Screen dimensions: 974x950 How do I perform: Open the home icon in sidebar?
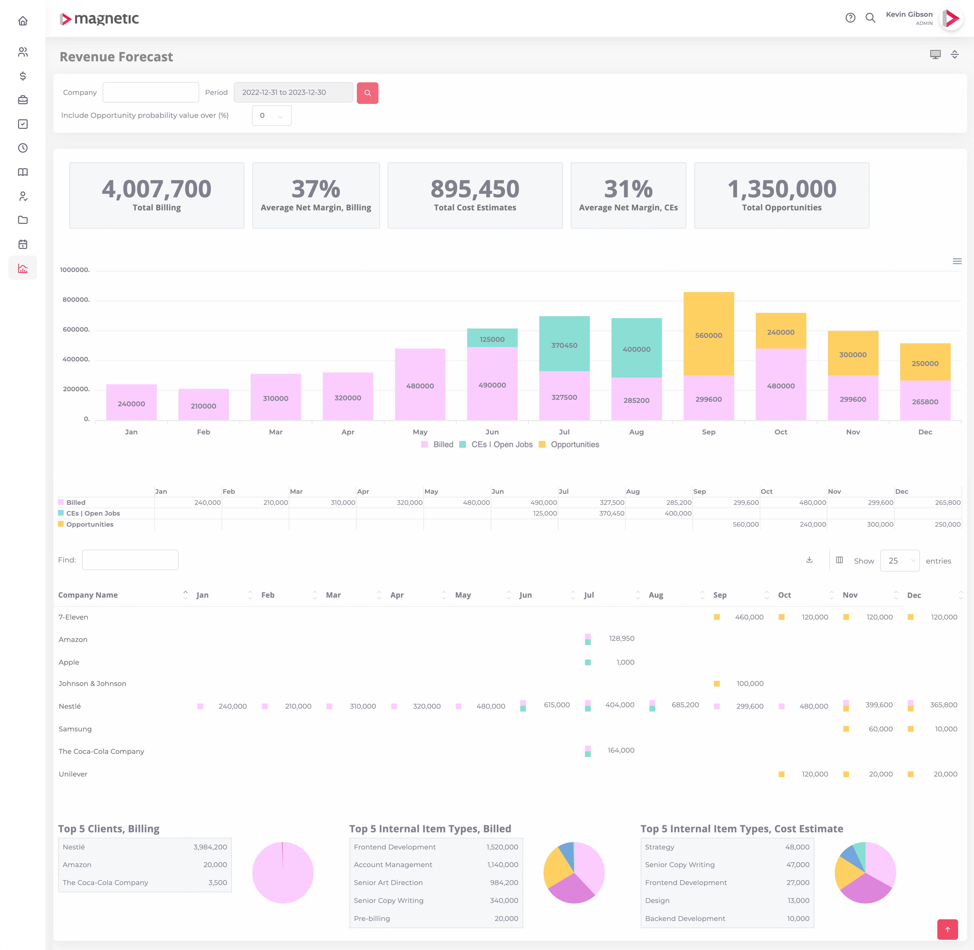(23, 21)
